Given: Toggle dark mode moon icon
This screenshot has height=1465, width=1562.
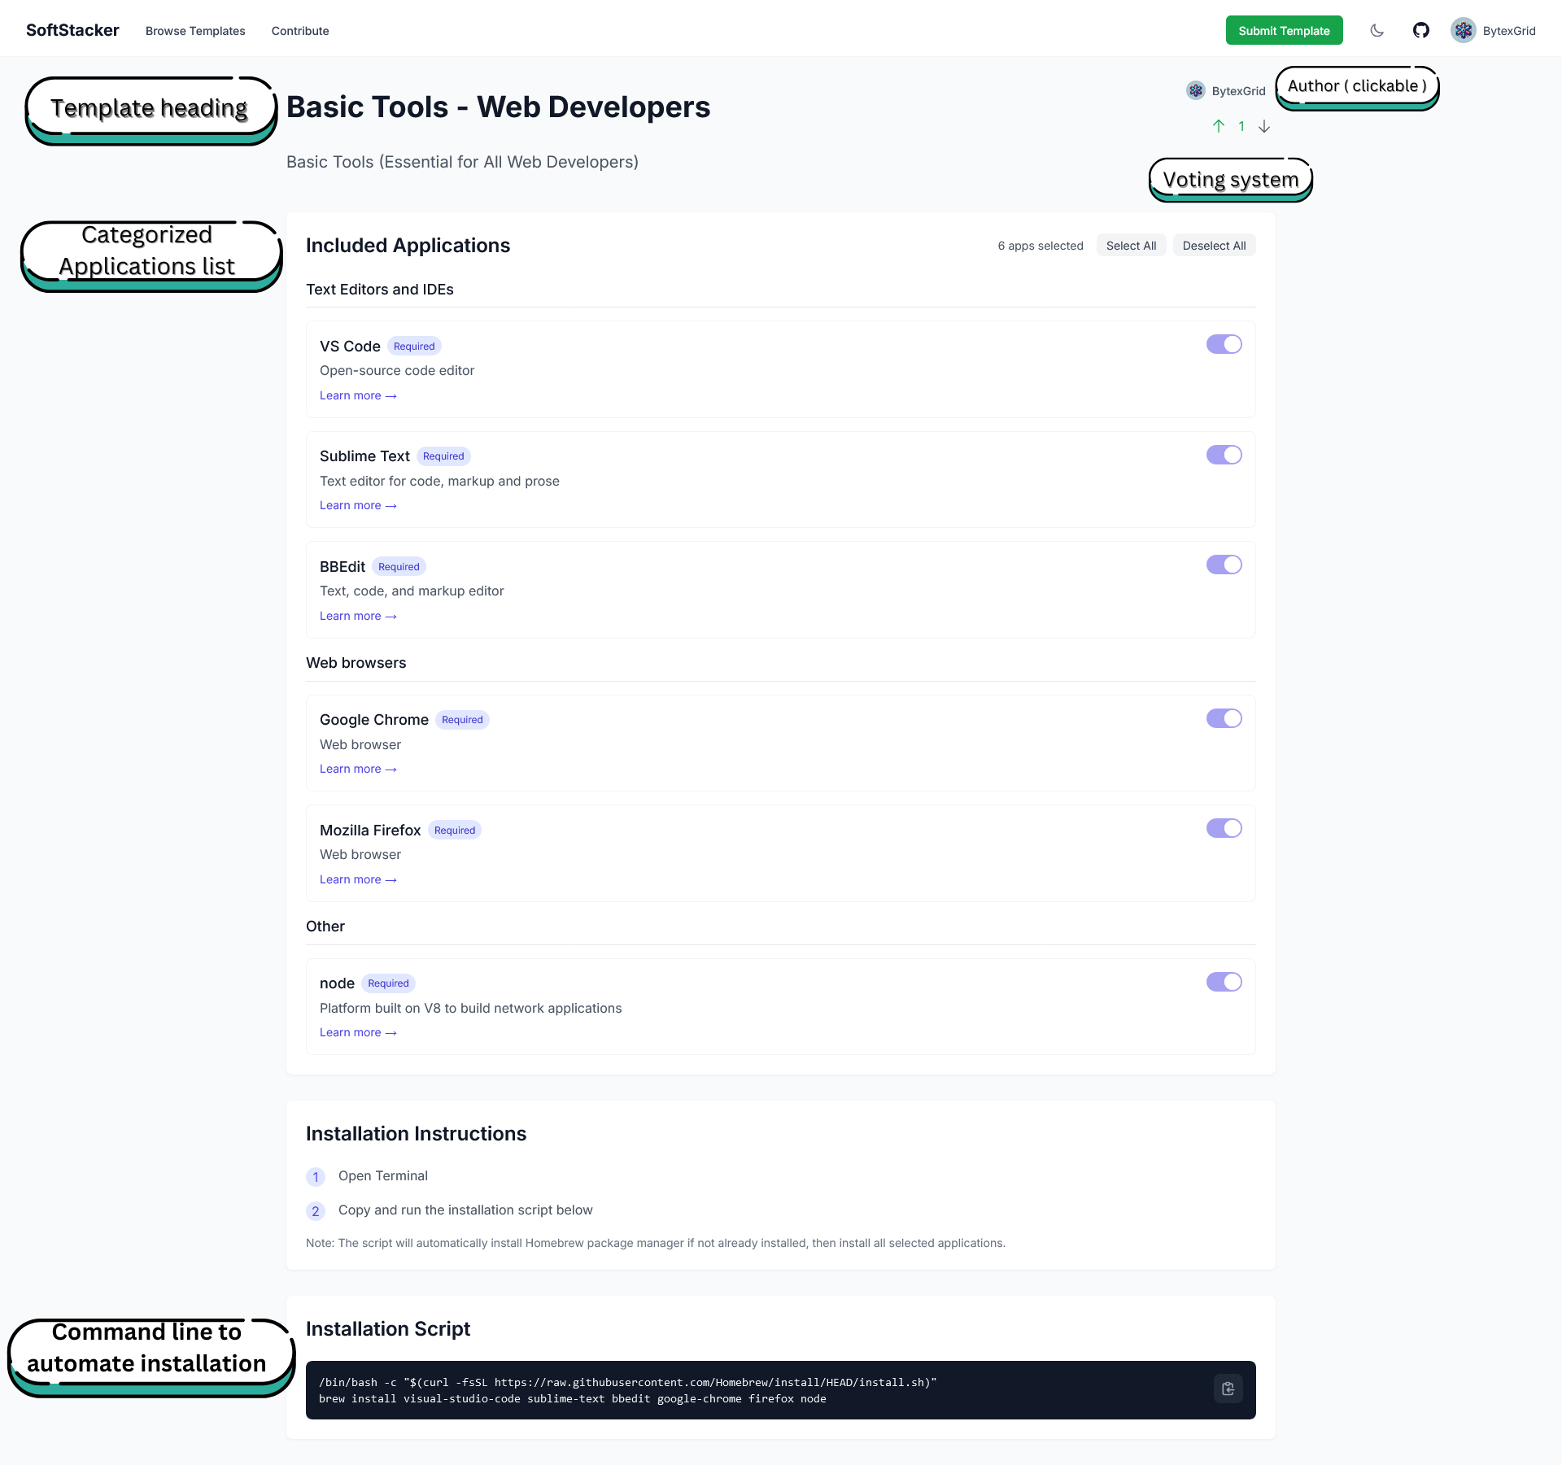Looking at the screenshot, I should pos(1377,31).
